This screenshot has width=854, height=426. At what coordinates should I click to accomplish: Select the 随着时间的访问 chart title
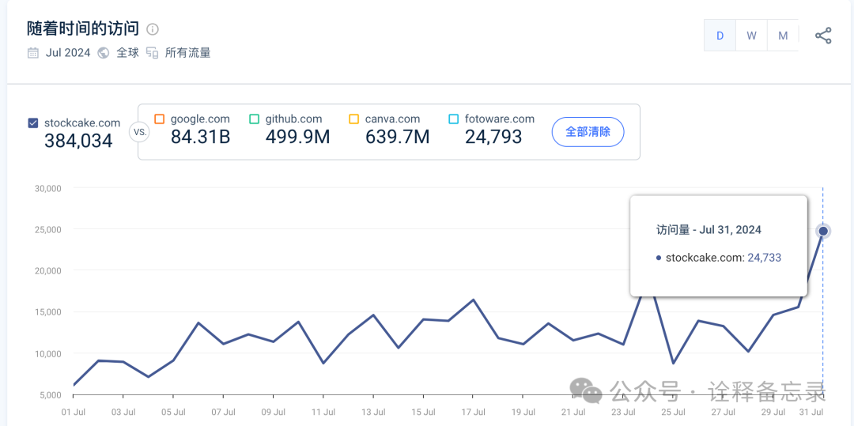coord(83,28)
